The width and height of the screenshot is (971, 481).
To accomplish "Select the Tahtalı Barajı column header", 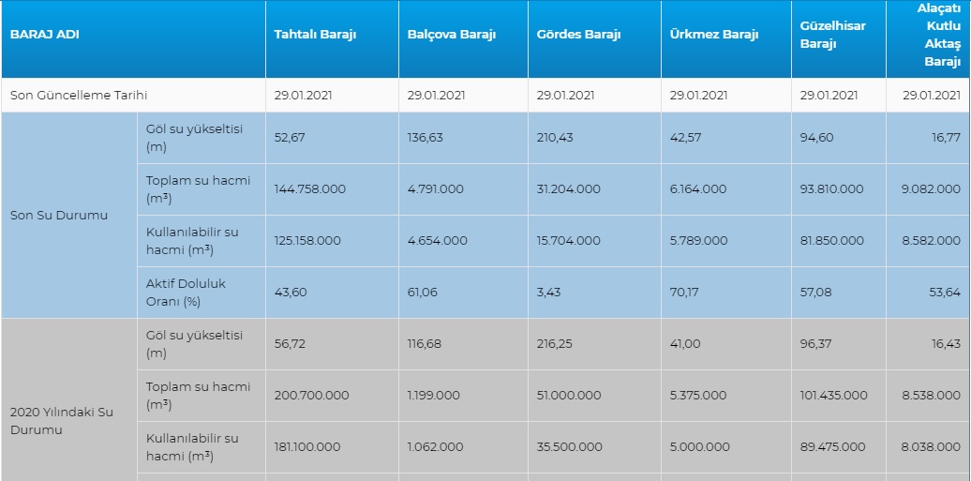I will [315, 35].
